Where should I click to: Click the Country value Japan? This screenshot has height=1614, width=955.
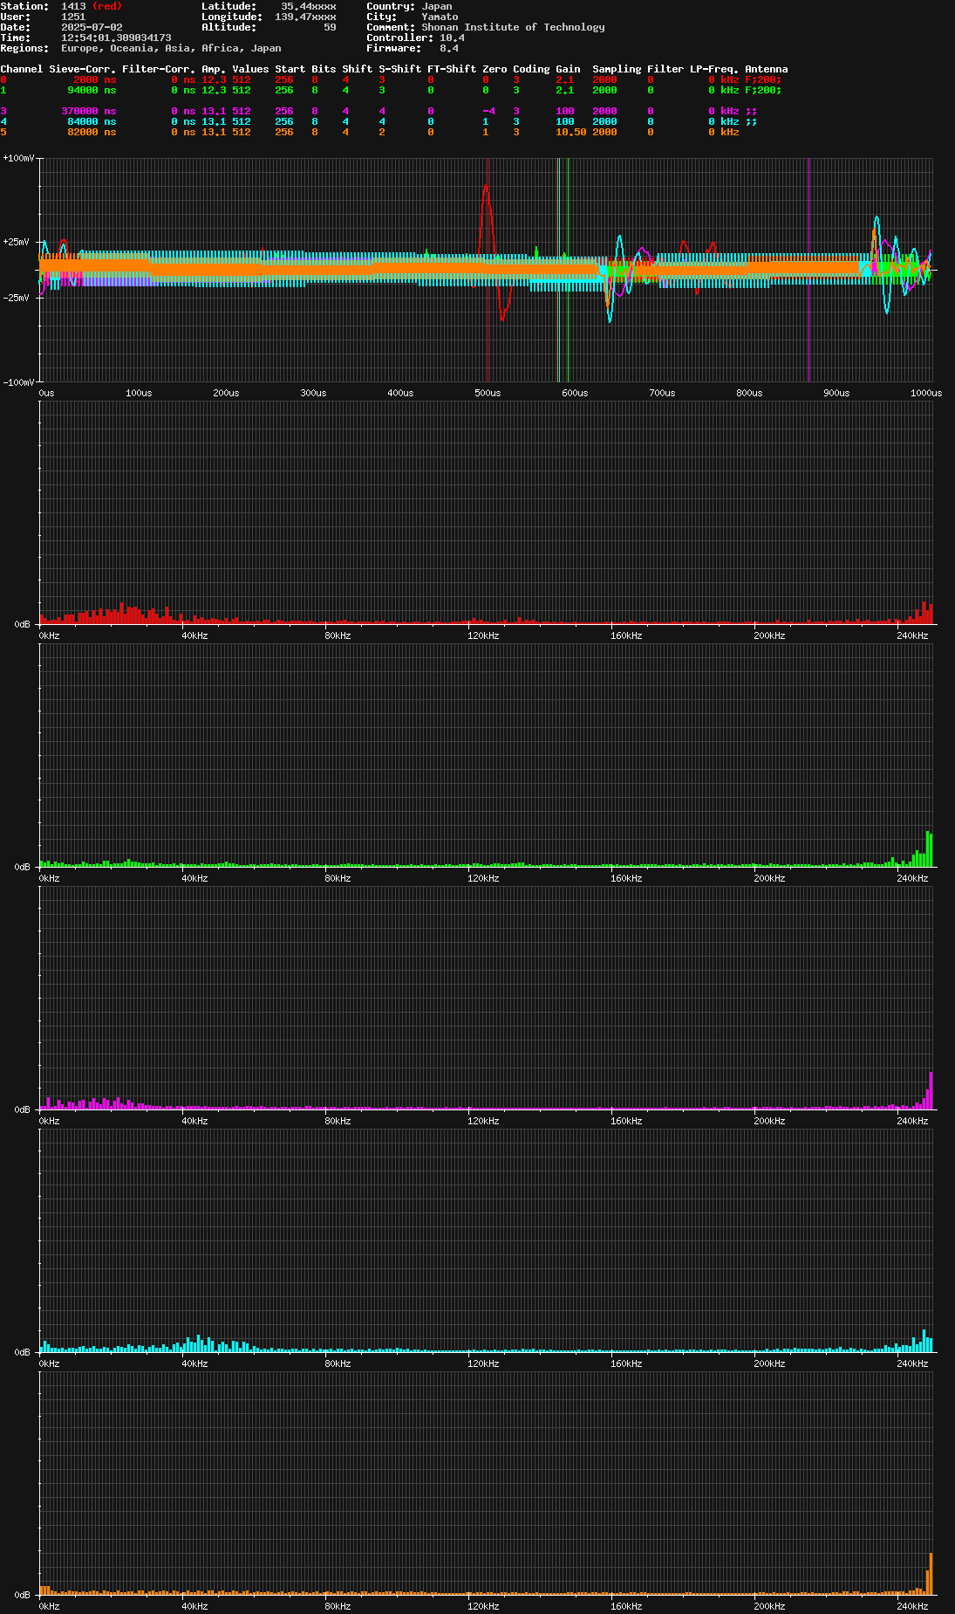pyautogui.click(x=437, y=6)
